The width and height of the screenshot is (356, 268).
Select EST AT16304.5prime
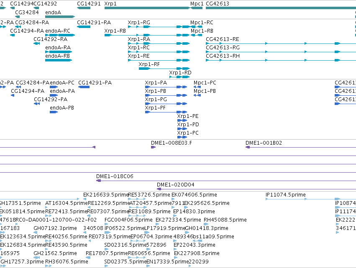tap(66, 203)
